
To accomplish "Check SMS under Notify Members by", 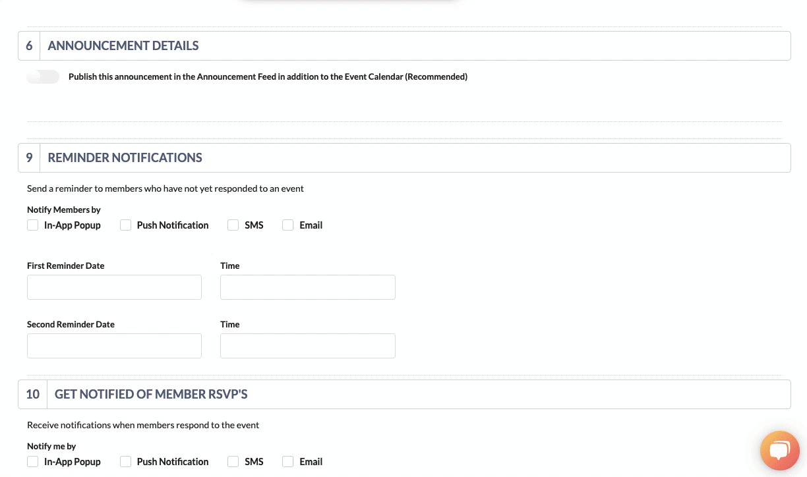I will [233, 225].
